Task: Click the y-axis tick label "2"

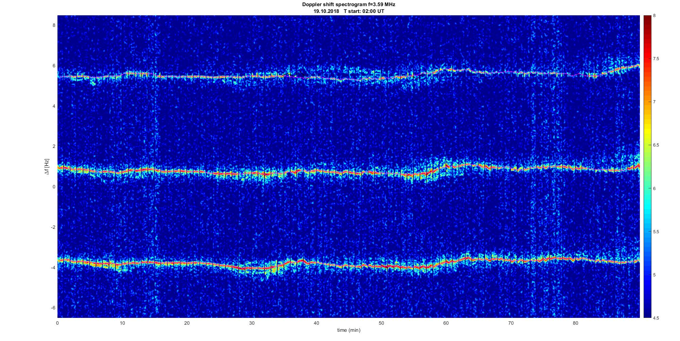Action: [54, 146]
